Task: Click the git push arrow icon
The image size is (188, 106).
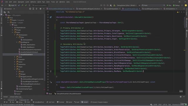Action: coord(22,5)
